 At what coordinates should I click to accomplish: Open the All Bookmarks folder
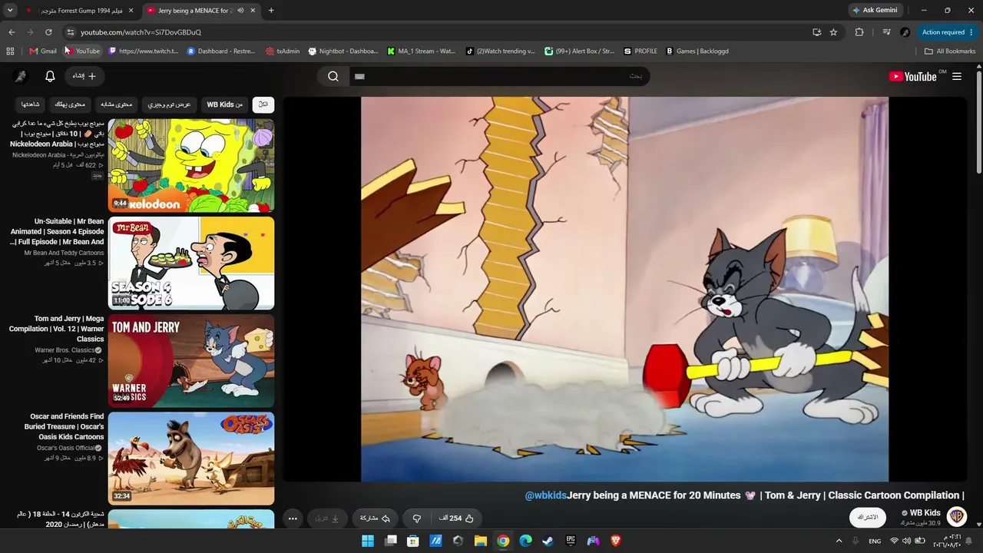[x=950, y=51]
